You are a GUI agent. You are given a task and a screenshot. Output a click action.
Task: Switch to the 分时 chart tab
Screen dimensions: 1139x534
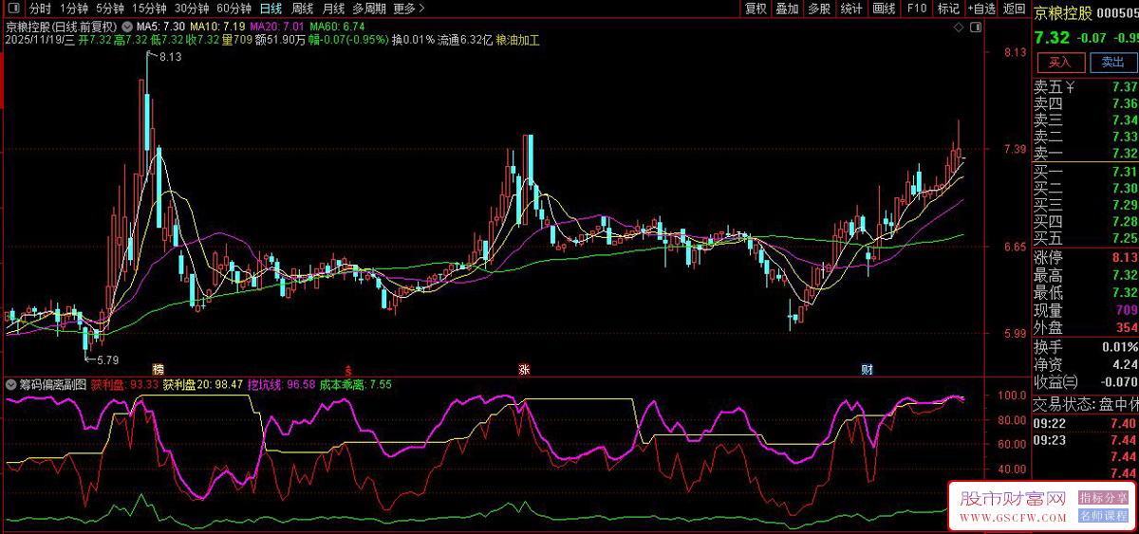click(x=40, y=9)
